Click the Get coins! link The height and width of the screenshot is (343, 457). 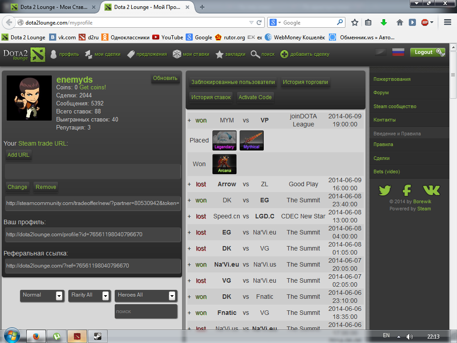93,87
